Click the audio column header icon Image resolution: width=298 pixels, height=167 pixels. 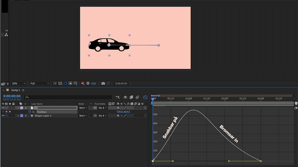6,104
